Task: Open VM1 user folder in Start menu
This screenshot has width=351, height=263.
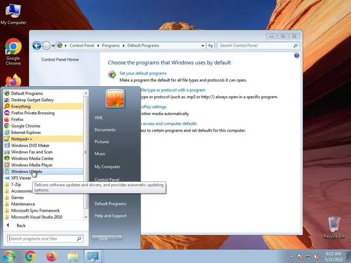Action: click(x=98, y=118)
